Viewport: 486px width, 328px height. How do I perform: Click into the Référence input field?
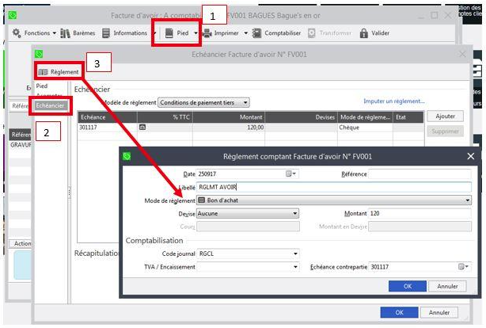(419, 174)
